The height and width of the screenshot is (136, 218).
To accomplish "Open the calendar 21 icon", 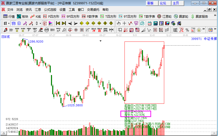I will [149, 23].
